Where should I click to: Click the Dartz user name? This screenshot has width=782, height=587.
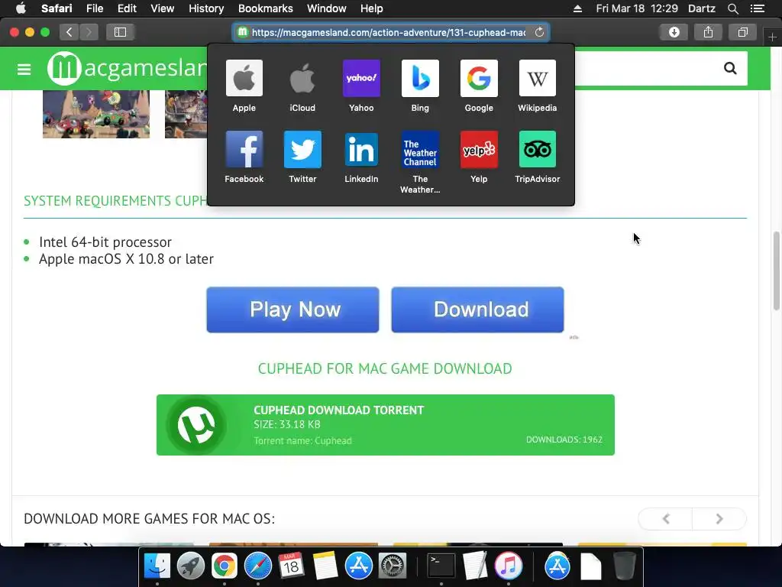(701, 8)
